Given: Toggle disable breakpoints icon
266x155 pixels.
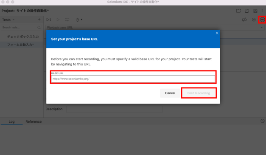Looking at the screenshot, I should [x=244, y=20].
